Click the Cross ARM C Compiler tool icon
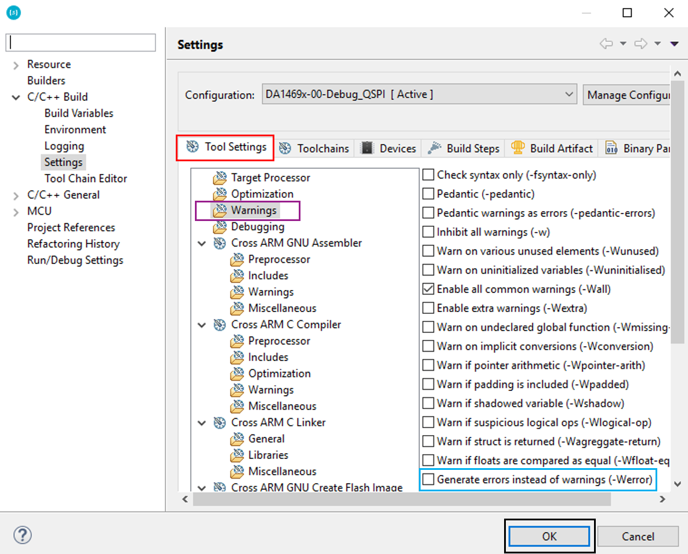Screen dimensions: 688x554 (220, 325)
